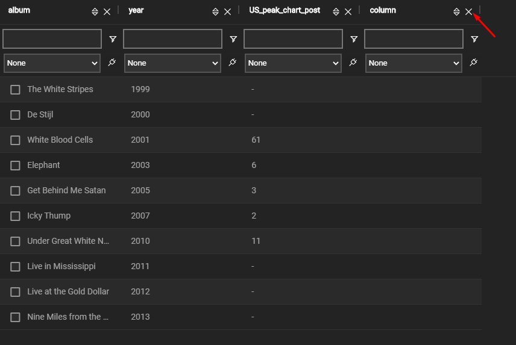Viewport: 516px width, 345px height.
Task: Focus the filter text box under year
Action: [172, 39]
